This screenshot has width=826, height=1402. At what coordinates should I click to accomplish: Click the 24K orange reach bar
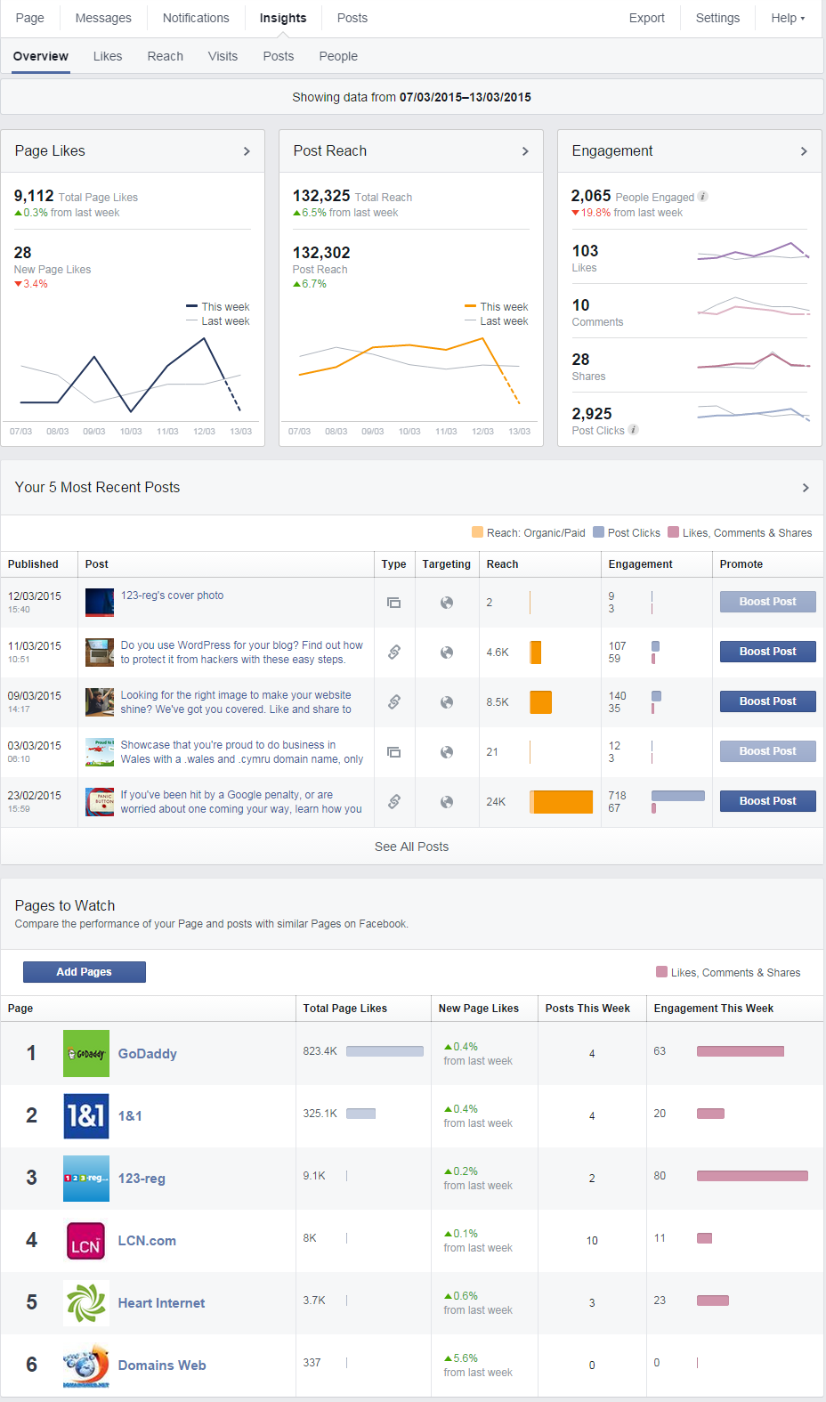(x=562, y=802)
